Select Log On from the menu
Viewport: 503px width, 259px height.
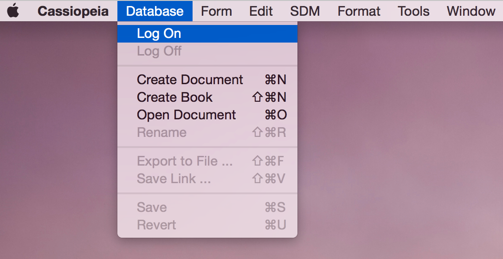pyautogui.click(x=207, y=34)
